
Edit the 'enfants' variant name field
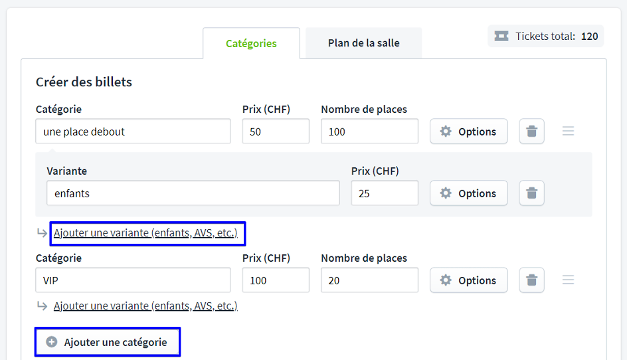(193, 193)
